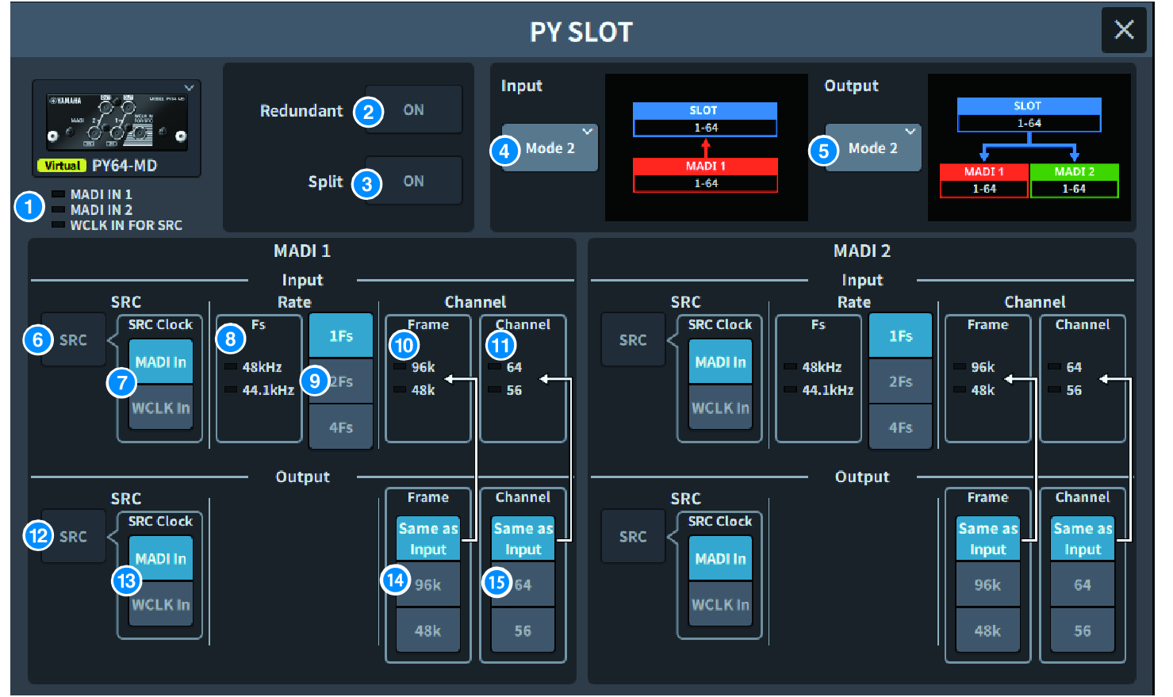The height and width of the screenshot is (697, 1173).
Task: Open the Input Mode 2 dropdown
Action: [x=550, y=147]
